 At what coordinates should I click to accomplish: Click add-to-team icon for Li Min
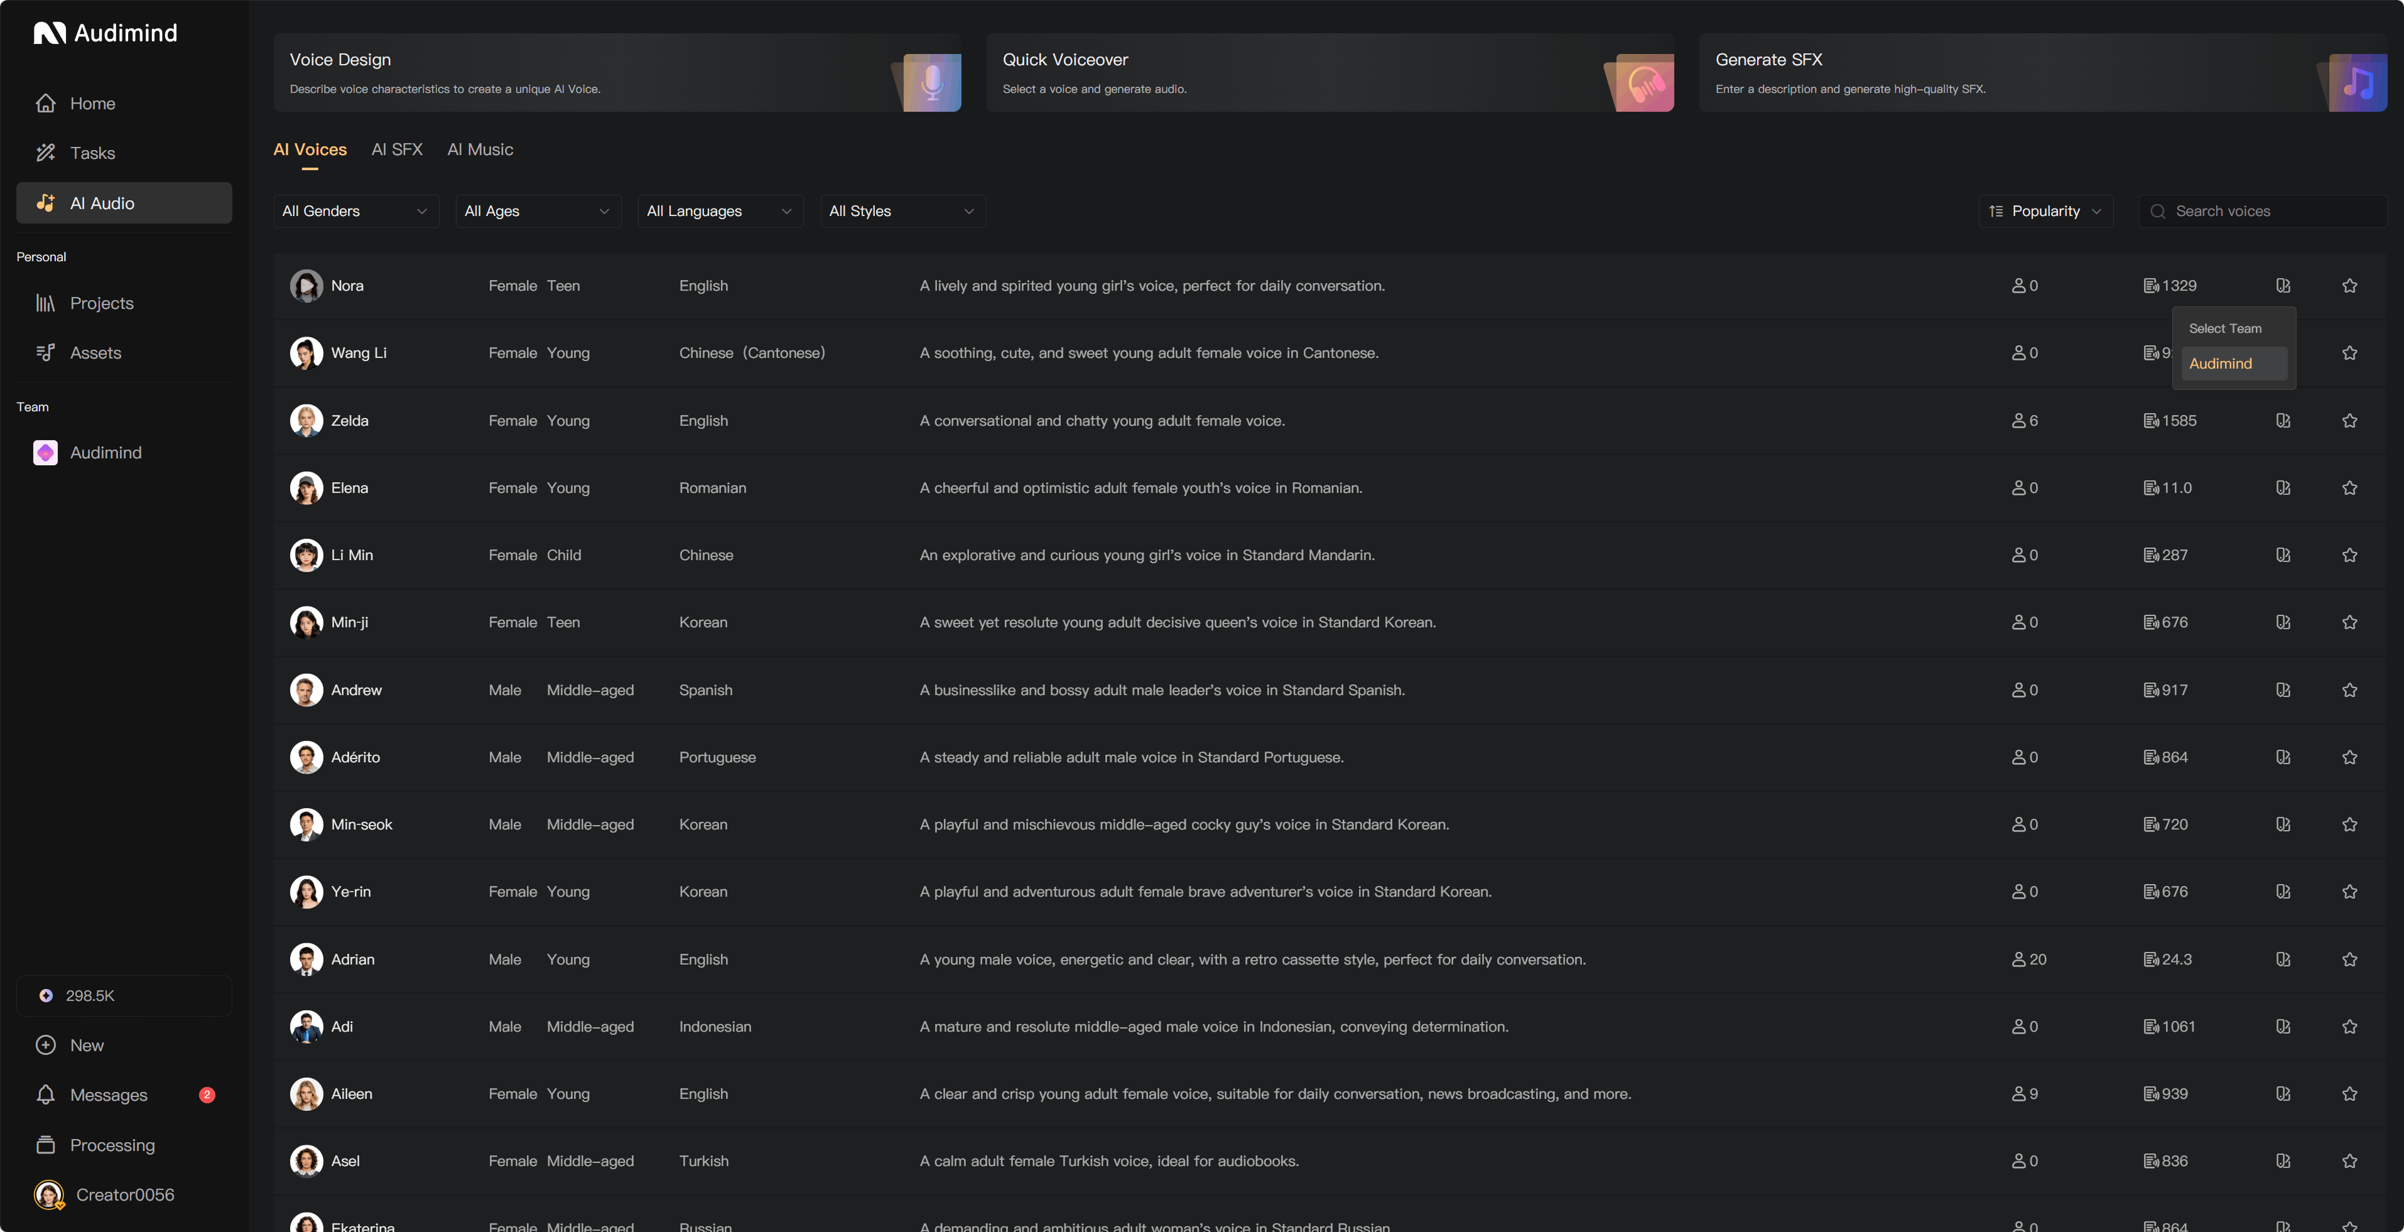pyautogui.click(x=2283, y=555)
